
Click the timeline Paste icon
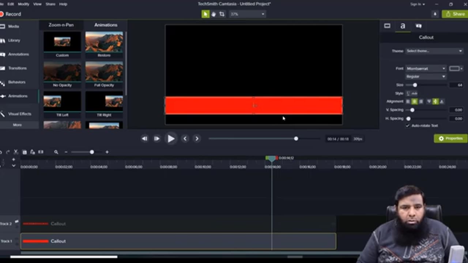click(33, 152)
